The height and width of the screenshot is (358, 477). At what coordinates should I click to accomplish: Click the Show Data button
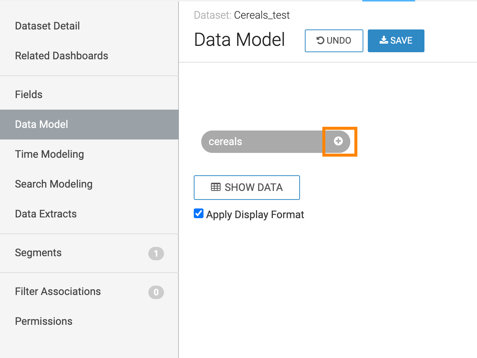click(247, 187)
